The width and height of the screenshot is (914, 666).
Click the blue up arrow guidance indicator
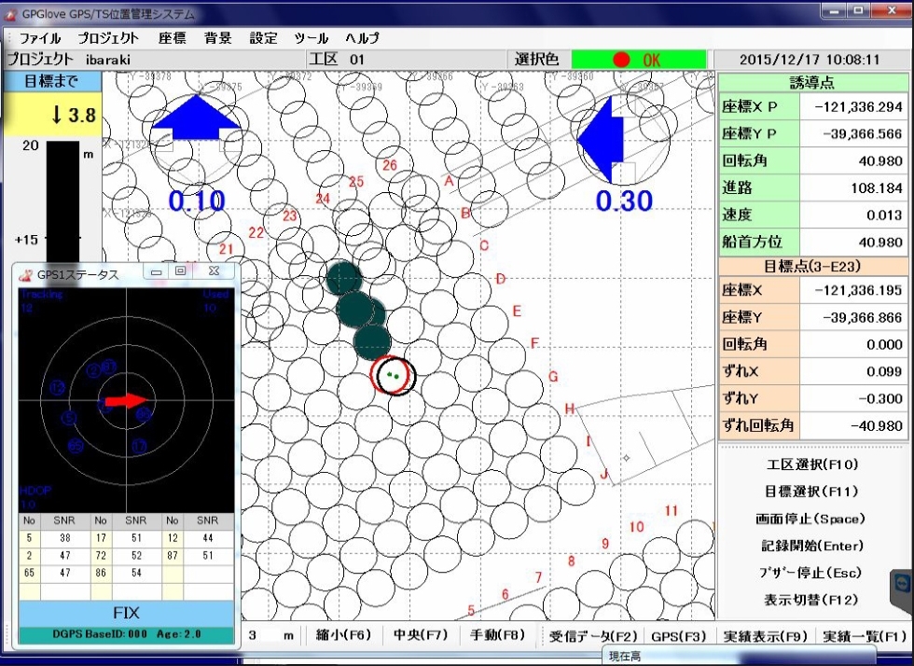click(x=196, y=118)
